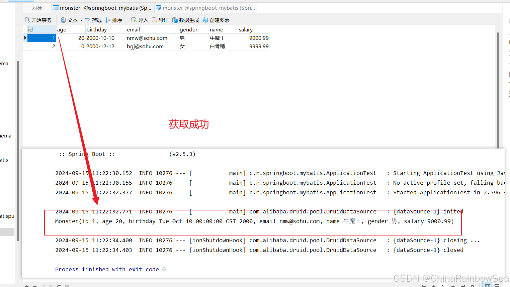
Task: Launch the 导入 import wizard
Action: (134, 20)
